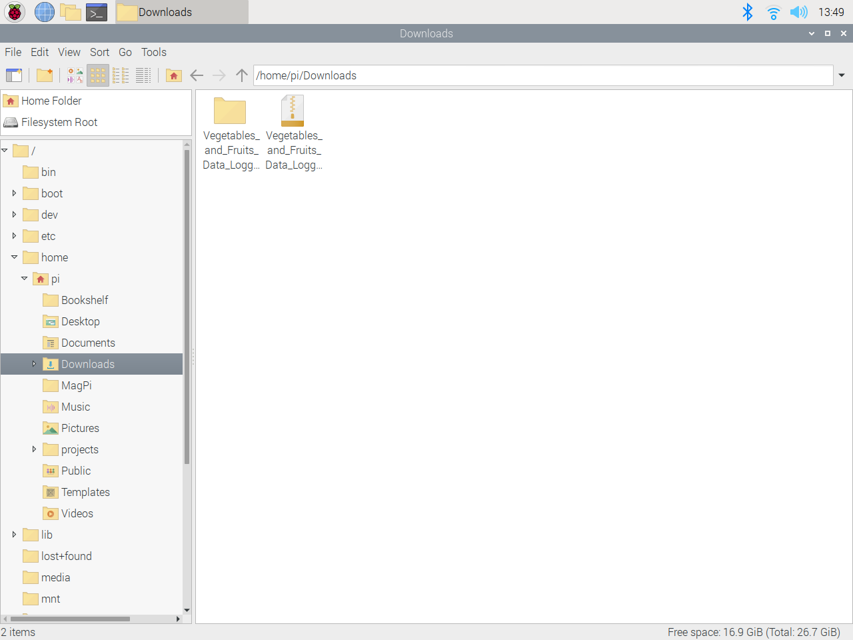Open the Raspberry Pi applications menu
Screen dimensions: 853x640
click(15, 12)
